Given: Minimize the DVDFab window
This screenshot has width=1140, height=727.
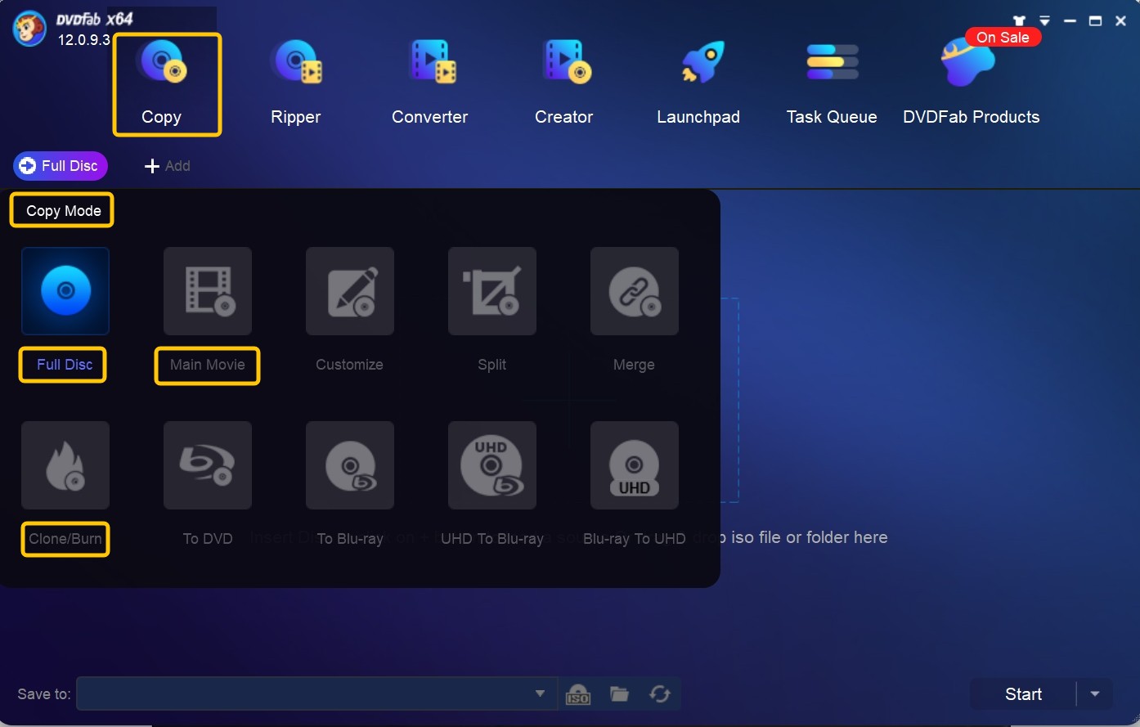Looking at the screenshot, I should (1070, 21).
